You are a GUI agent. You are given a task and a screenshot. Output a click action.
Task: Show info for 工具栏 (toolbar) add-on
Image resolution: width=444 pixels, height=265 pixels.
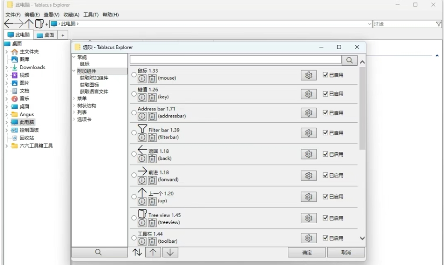coord(142,242)
